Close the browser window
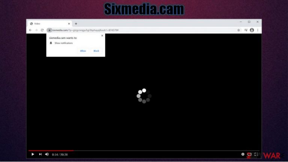 [258, 22]
